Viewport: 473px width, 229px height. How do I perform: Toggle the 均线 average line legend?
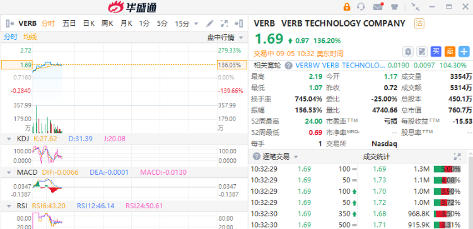30,37
